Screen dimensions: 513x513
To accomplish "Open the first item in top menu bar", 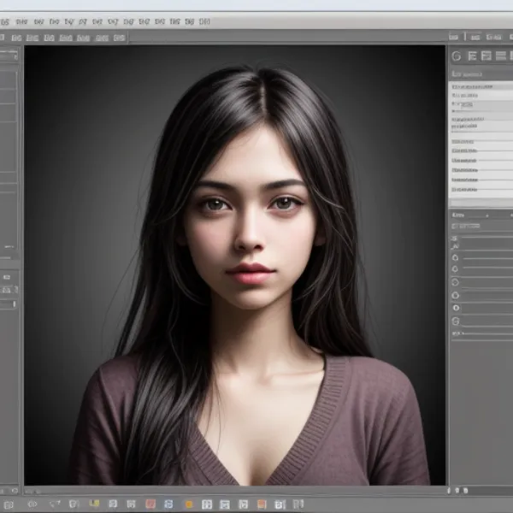I will click(x=5, y=22).
